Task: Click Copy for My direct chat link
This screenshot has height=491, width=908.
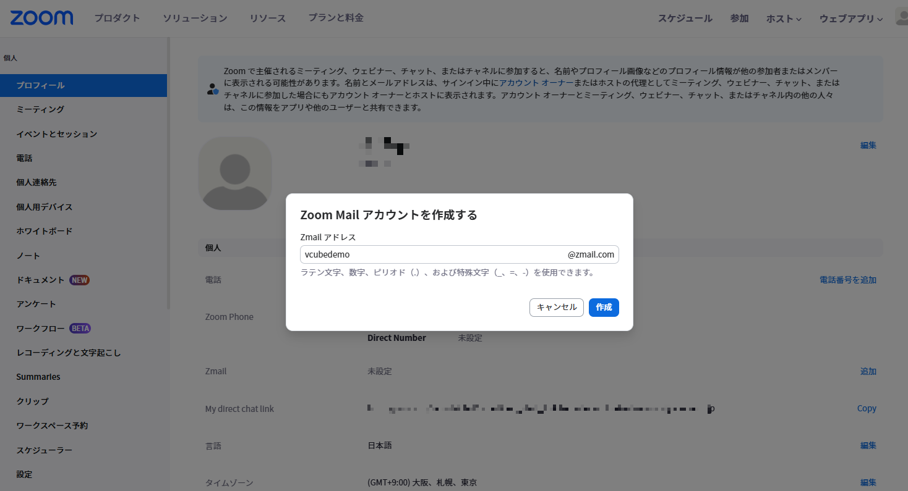Action: pyautogui.click(x=867, y=408)
